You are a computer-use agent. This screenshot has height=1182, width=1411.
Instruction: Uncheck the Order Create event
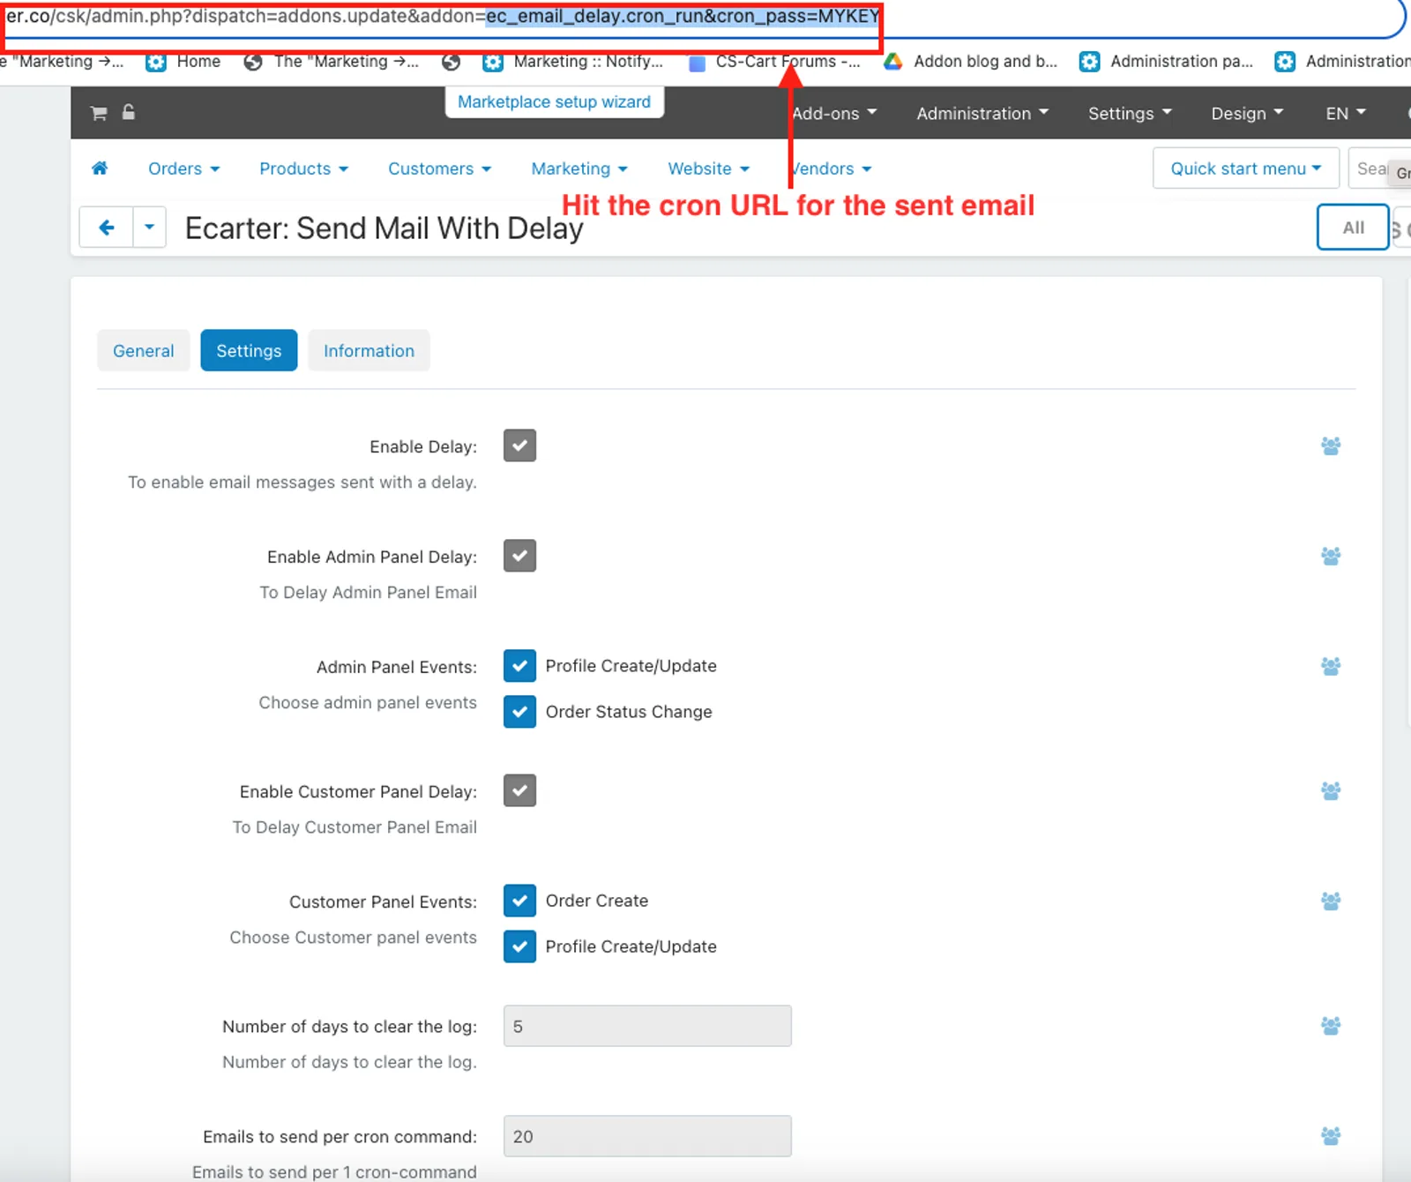click(519, 901)
